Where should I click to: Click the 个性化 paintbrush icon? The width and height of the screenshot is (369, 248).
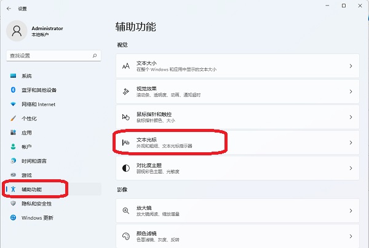tap(13, 118)
